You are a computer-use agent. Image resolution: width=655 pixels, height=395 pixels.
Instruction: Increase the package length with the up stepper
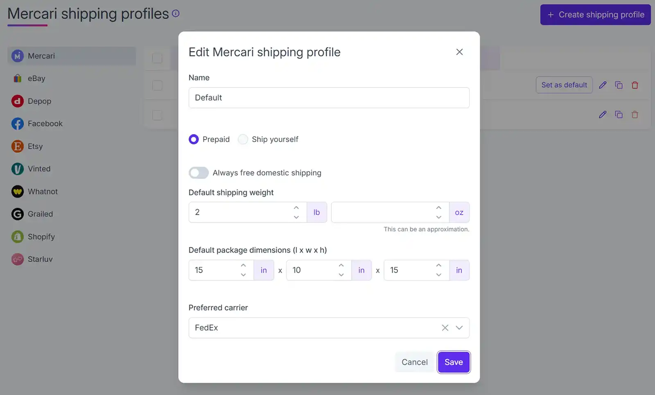click(243, 265)
